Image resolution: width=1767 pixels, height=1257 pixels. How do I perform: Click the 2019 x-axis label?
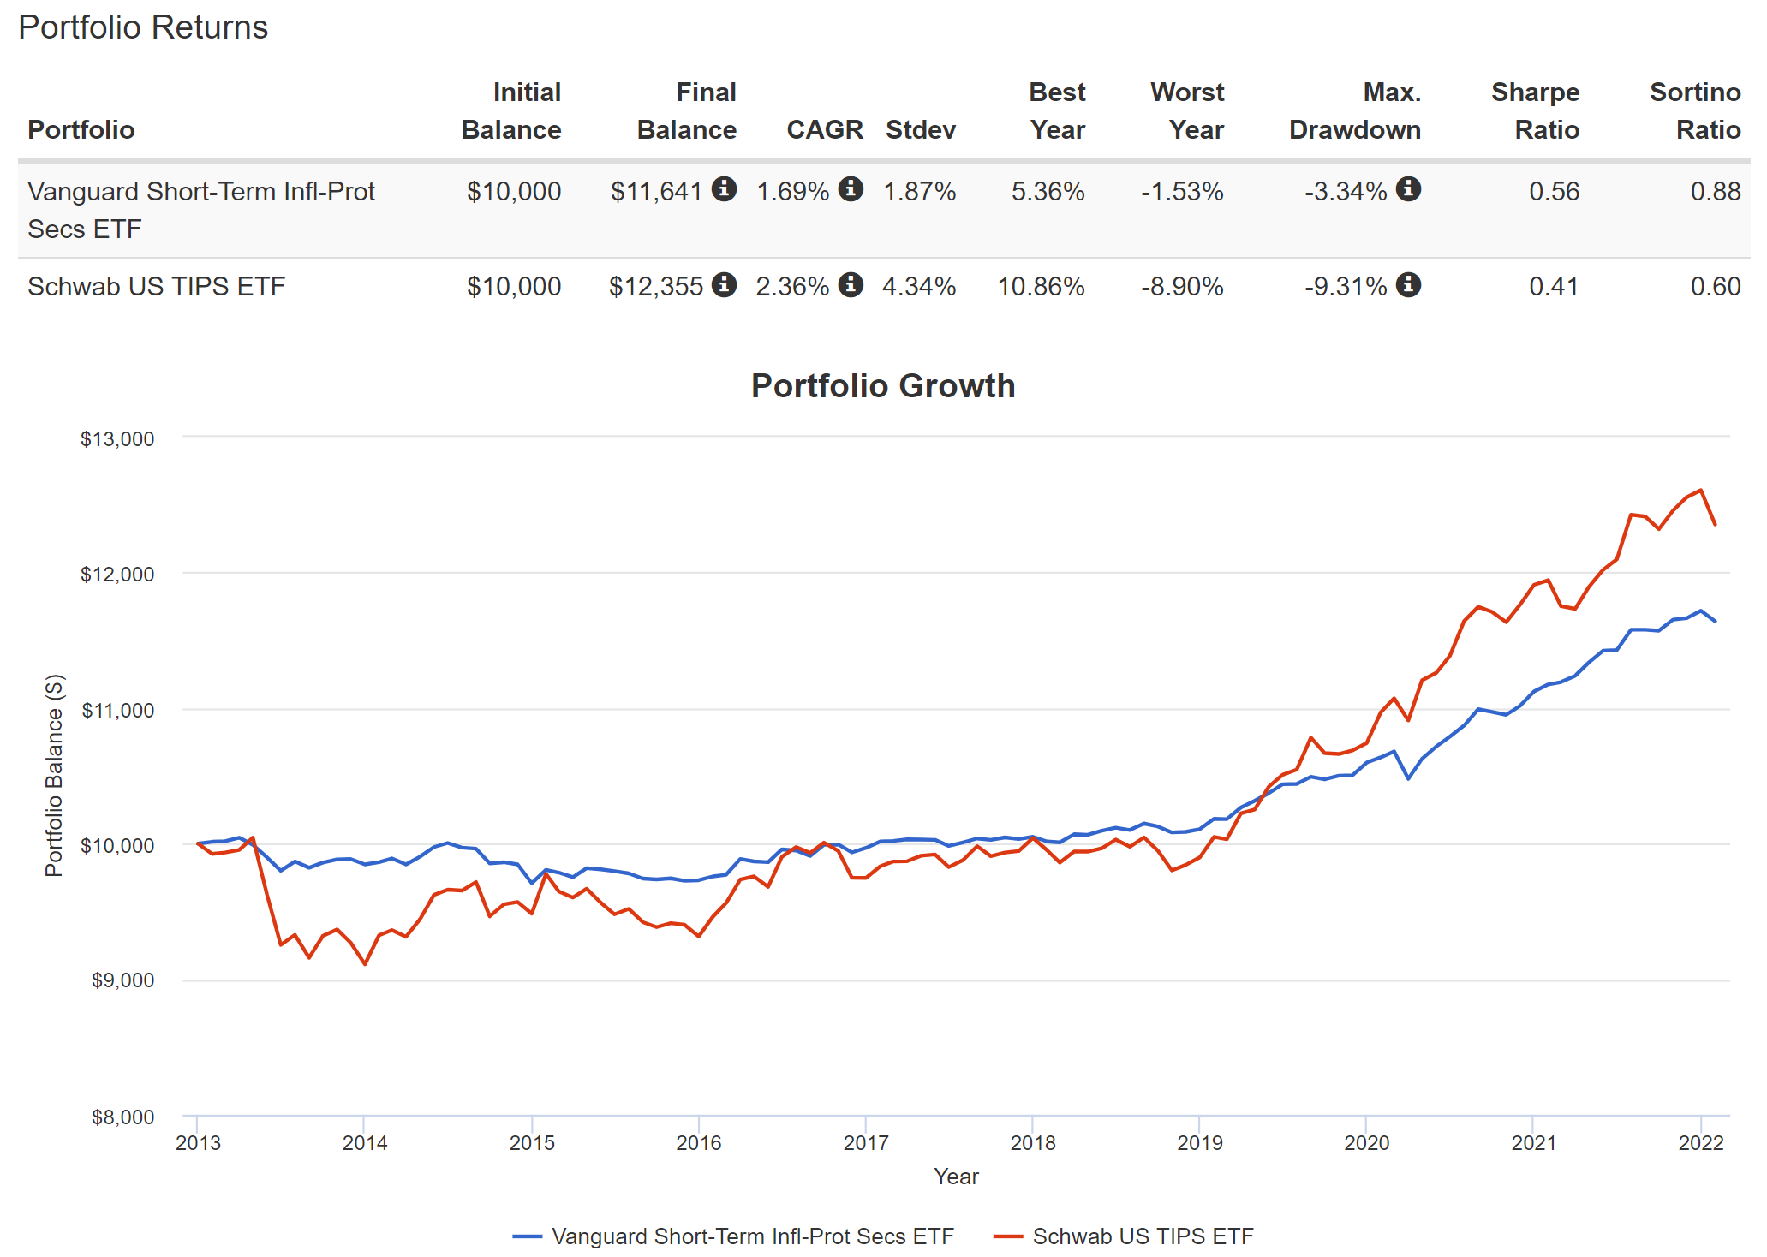click(1199, 1143)
